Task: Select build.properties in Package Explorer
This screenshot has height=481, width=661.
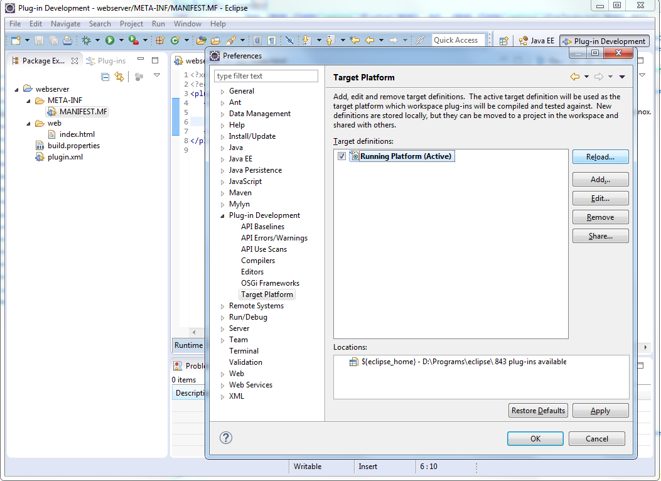Action: 68,146
